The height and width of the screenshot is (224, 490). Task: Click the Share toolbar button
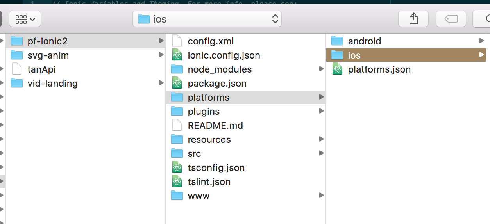[x=413, y=19]
